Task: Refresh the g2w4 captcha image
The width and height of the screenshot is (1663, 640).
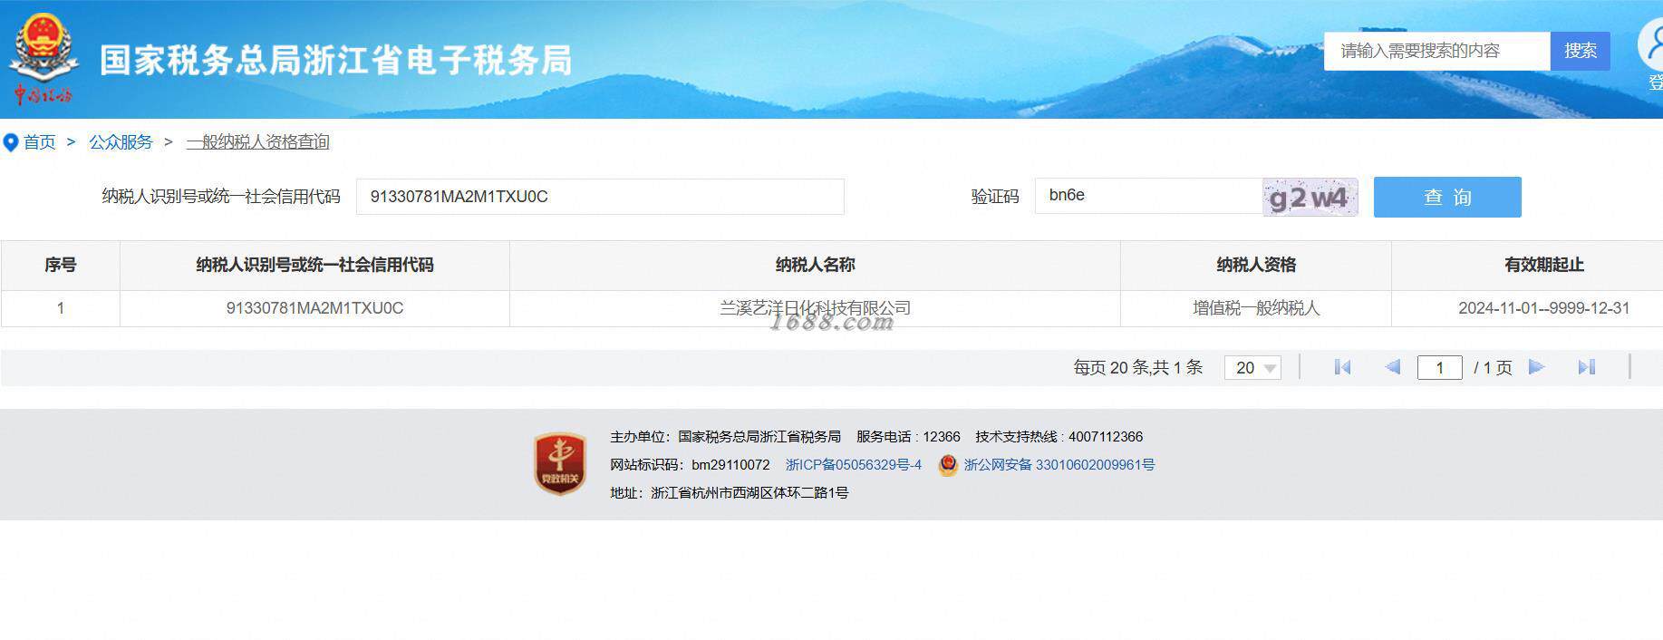Action: click(1310, 197)
